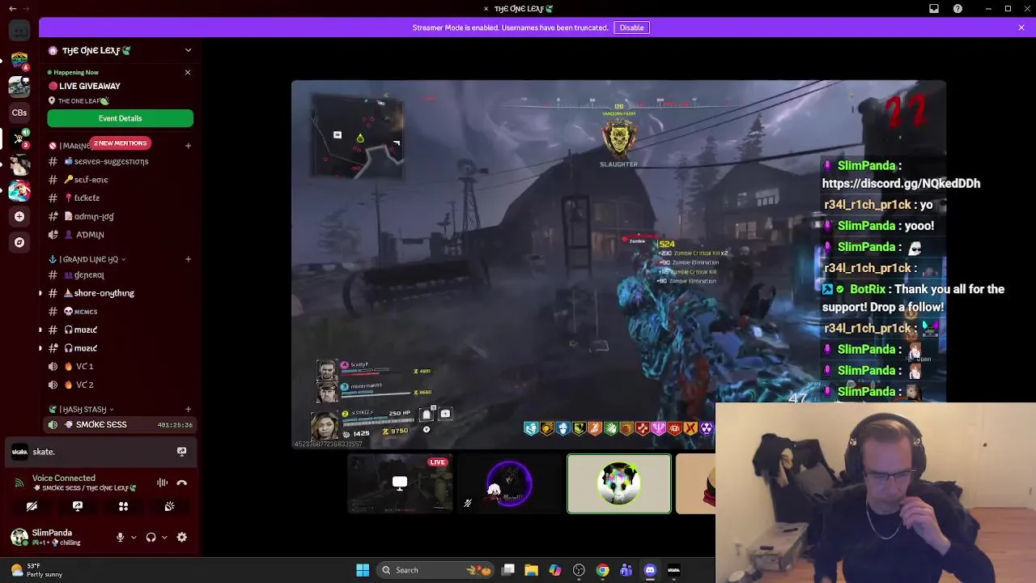
Task: Open general channel
Action: coord(119,274)
